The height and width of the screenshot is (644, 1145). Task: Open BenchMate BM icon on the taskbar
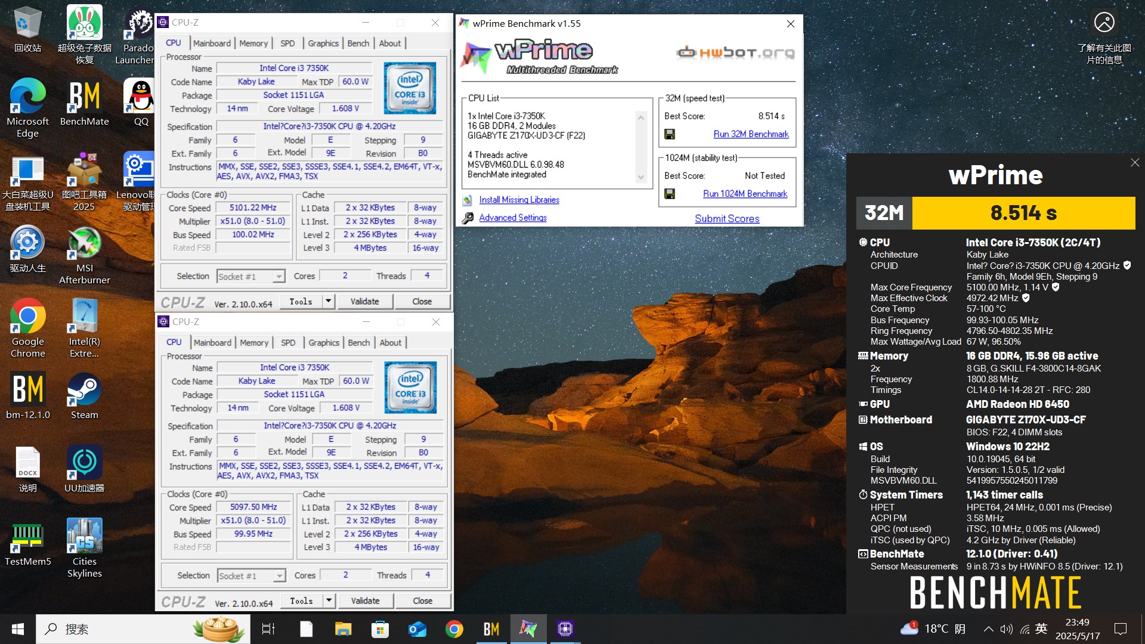click(491, 628)
